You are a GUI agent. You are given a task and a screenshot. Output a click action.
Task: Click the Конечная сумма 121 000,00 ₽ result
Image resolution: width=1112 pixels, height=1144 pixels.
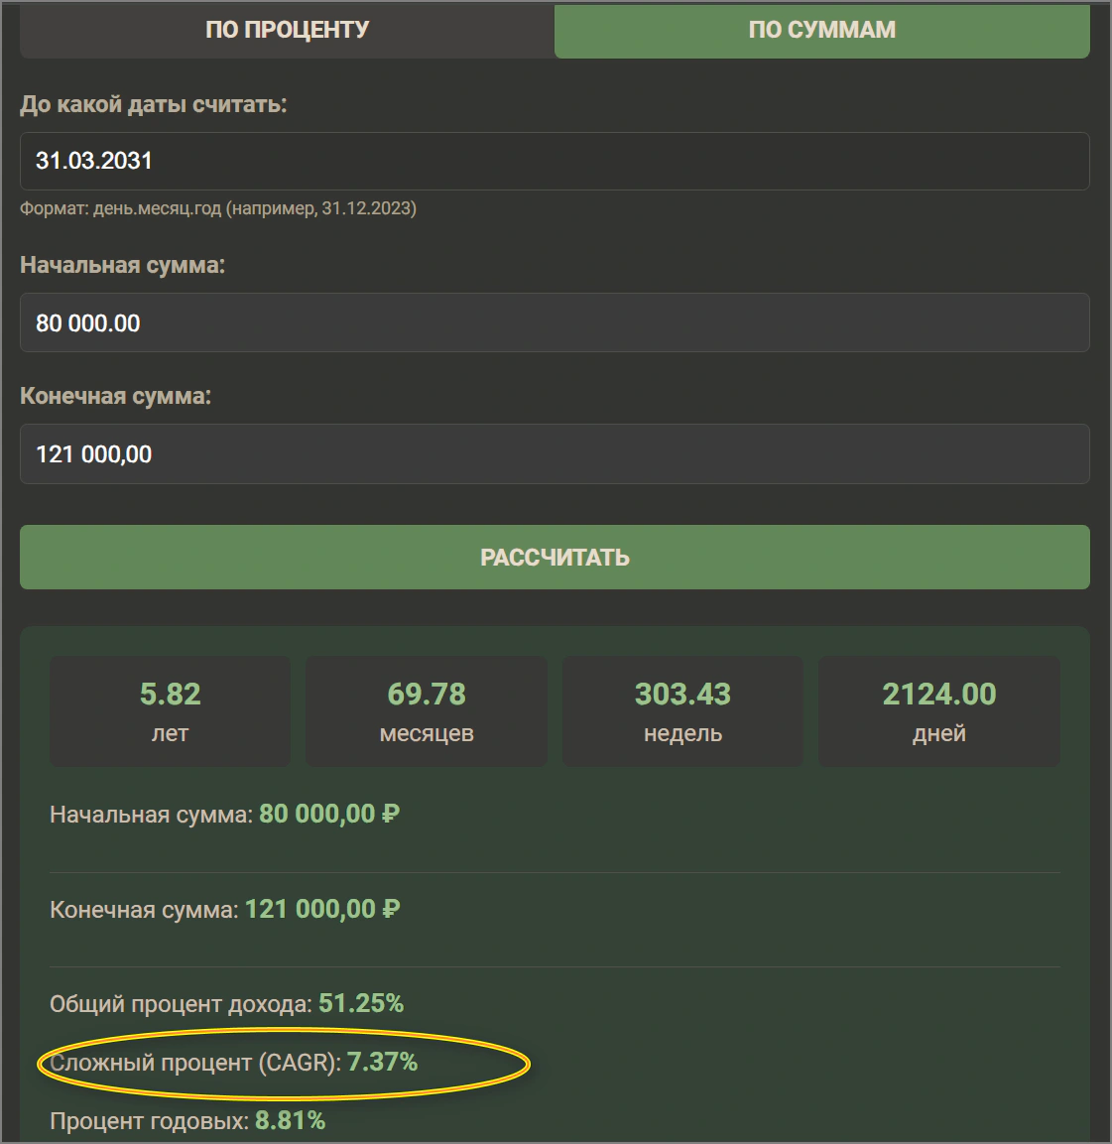coord(225,910)
